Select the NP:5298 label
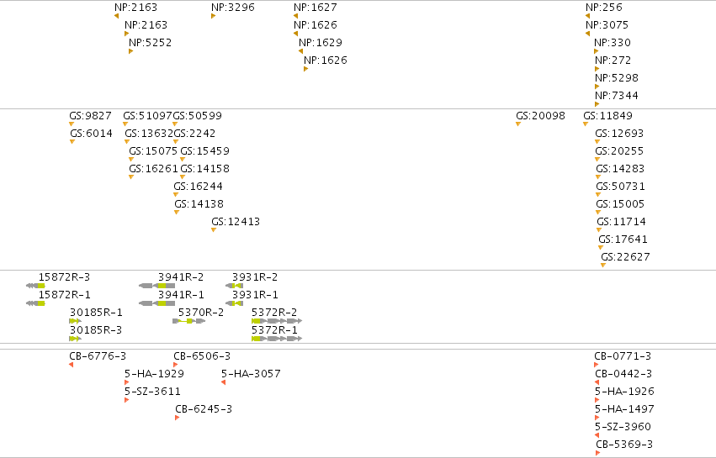 (617, 77)
